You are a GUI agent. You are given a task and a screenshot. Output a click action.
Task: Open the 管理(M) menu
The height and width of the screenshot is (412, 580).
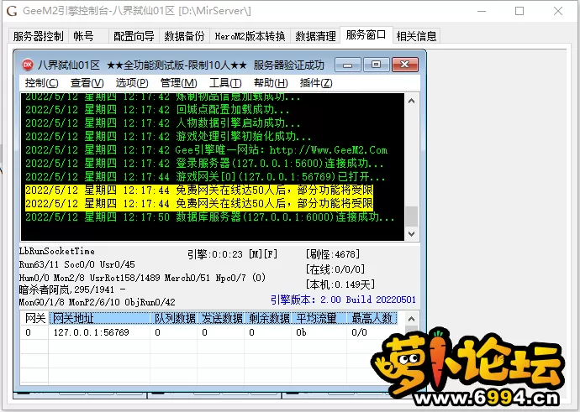(179, 83)
